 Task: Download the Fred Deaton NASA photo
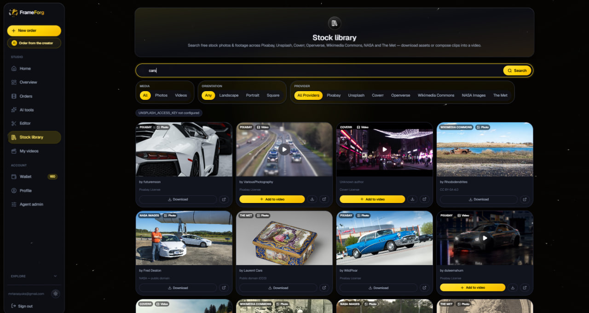coord(178,288)
